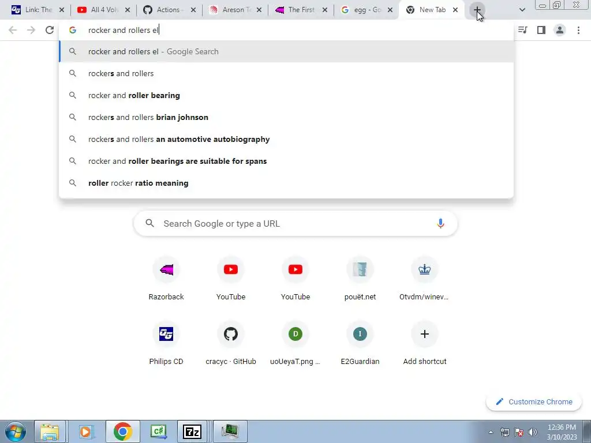The image size is (591, 443).
Task: Click the voice search microphone icon
Action: (x=440, y=223)
